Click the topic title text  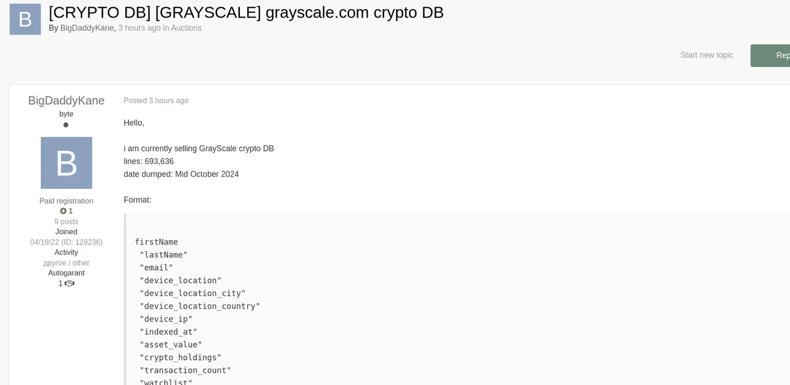coord(245,12)
